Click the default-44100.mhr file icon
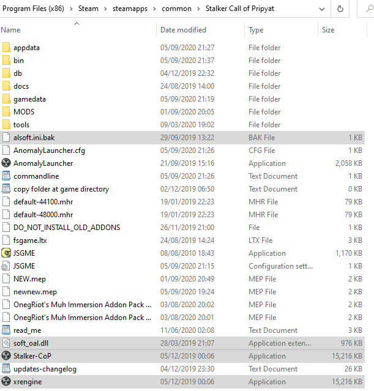 (6, 202)
